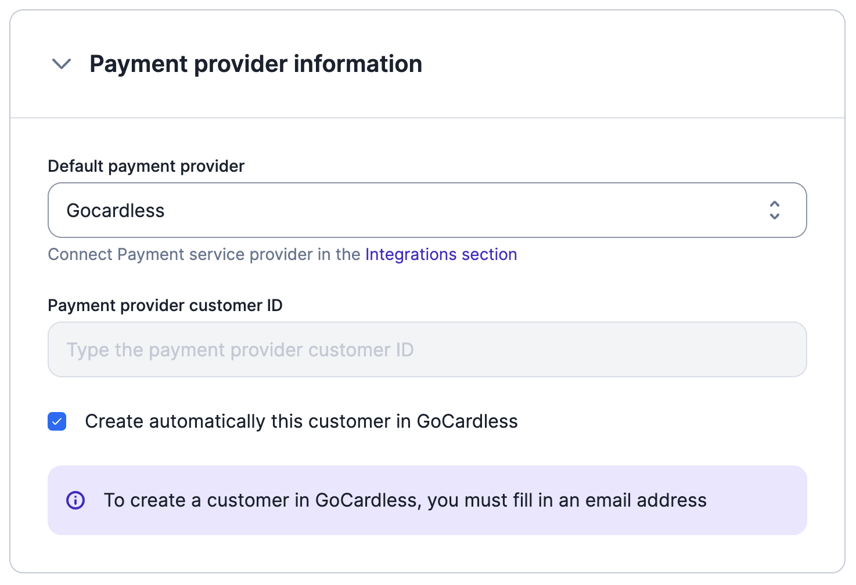Toggle via 'Create automatically this customer in GoCardless' label
The image size is (856, 585).
[301, 421]
